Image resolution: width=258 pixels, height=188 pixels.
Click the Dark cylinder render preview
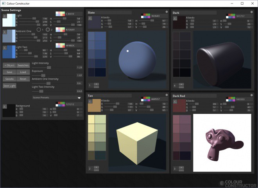pyautogui.click(x=222, y=60)
